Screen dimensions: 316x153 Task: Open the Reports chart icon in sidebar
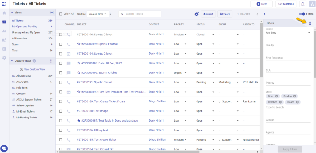tap(4, 49)
